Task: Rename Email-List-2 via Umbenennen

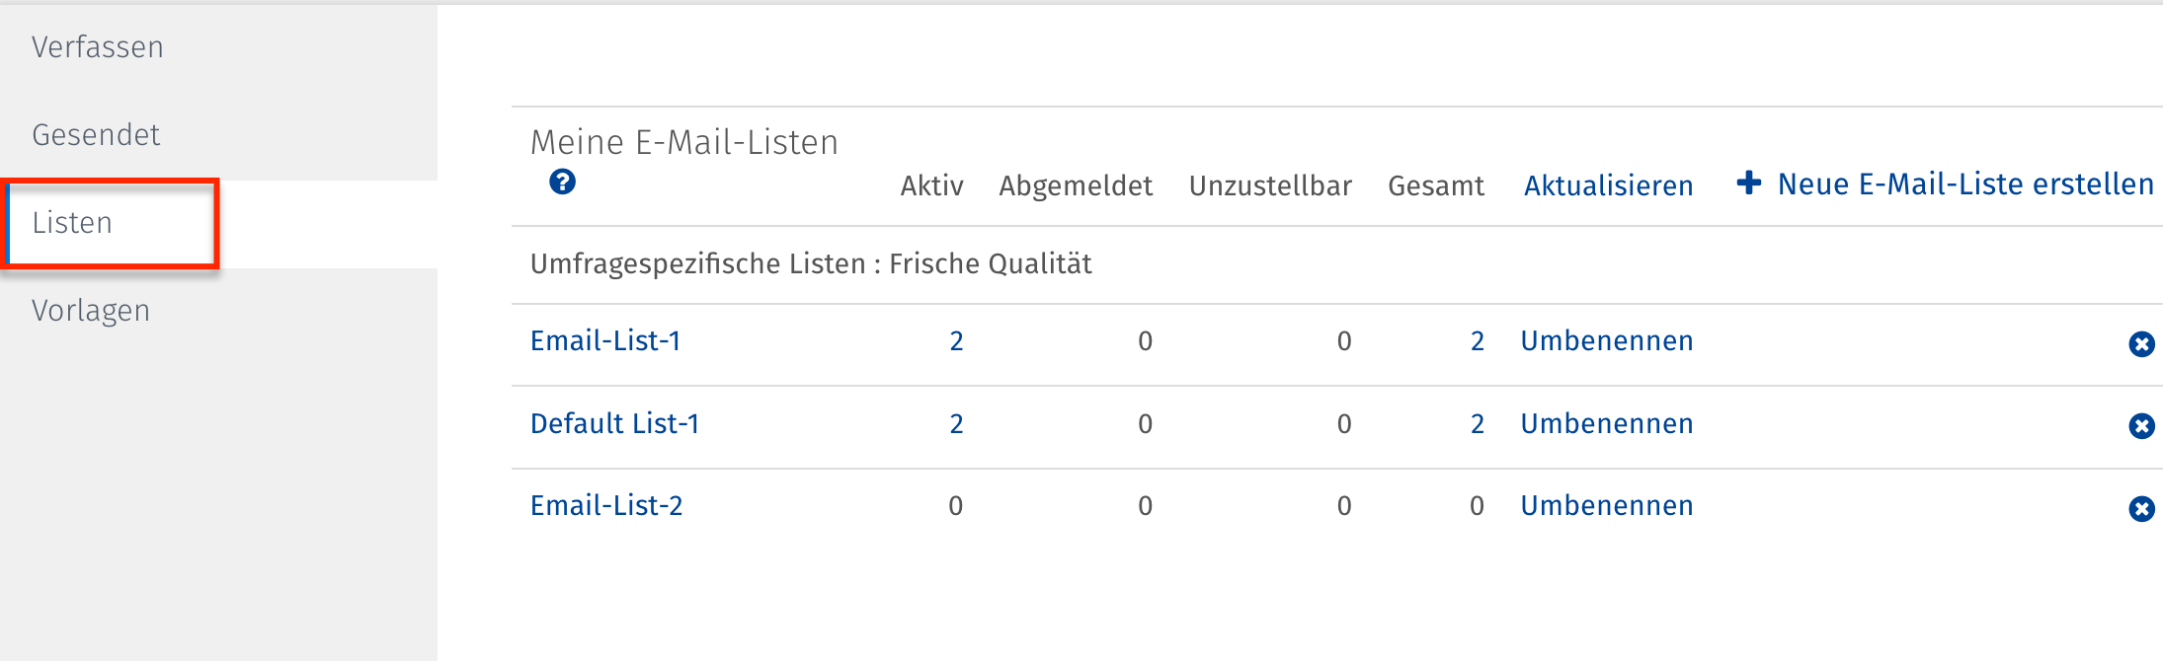Action: tap(1606, 506)
